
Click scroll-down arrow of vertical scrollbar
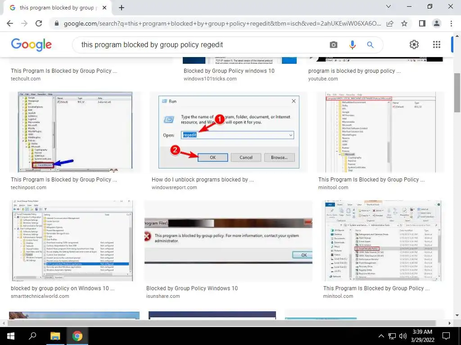(457, 315)
